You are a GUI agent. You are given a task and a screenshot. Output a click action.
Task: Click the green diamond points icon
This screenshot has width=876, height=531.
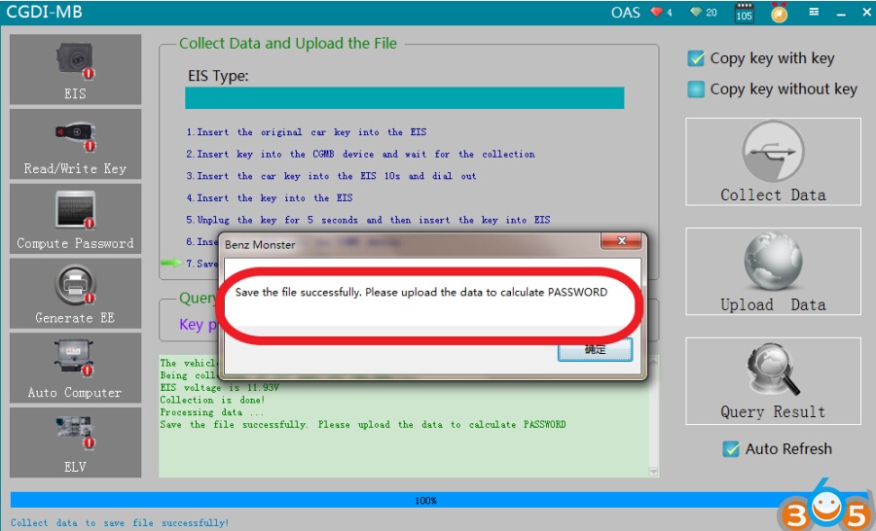[696, 12]
